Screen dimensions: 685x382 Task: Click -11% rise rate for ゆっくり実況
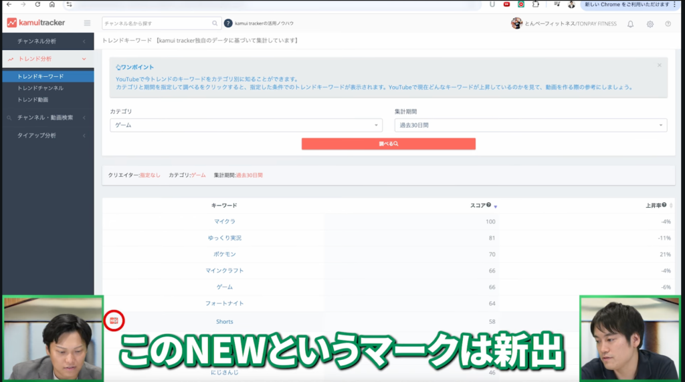(x=664, y=238)
